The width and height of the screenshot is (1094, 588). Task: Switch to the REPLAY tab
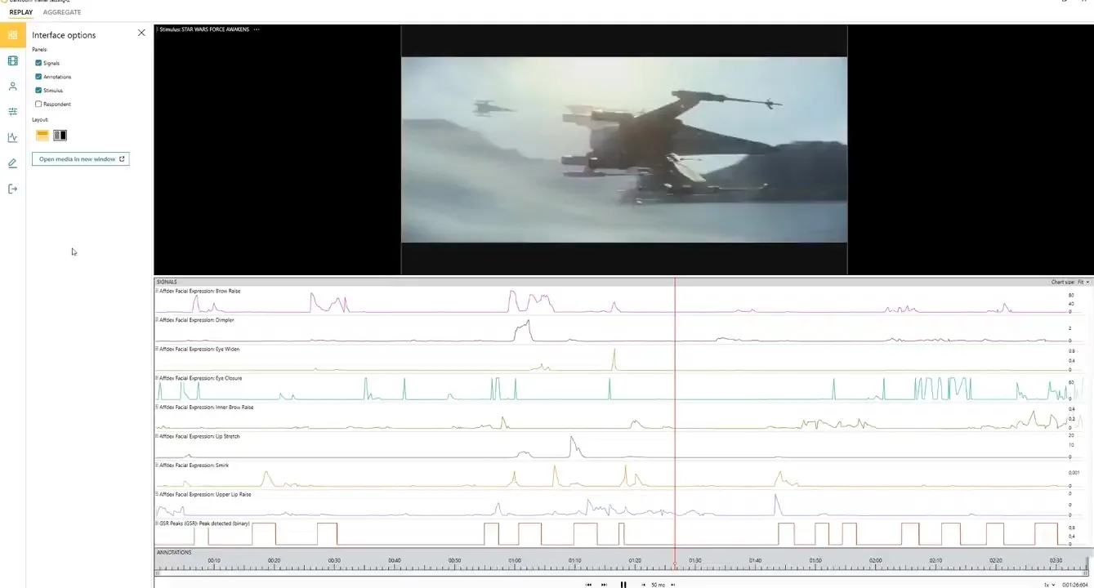(21, 12)
